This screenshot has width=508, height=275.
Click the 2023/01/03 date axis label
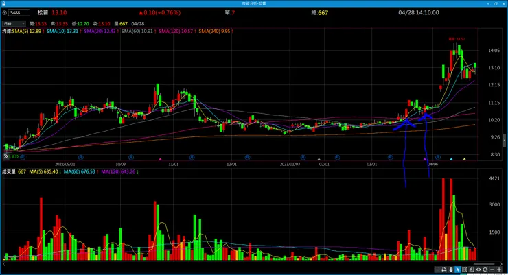[290, 164]
